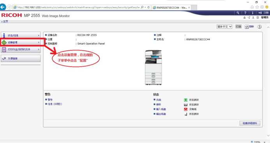Click the circled help icon near refresh

[x=259, y=27]
